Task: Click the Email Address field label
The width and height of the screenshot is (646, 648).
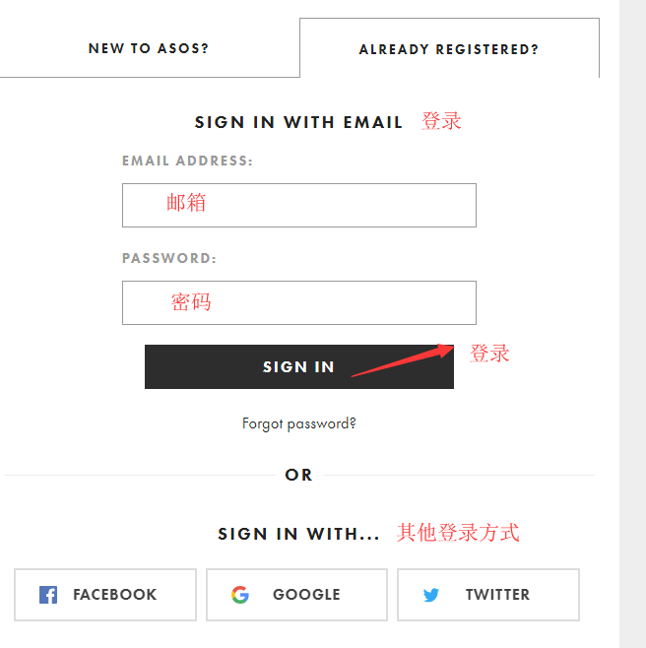Action: coord(187,161)
